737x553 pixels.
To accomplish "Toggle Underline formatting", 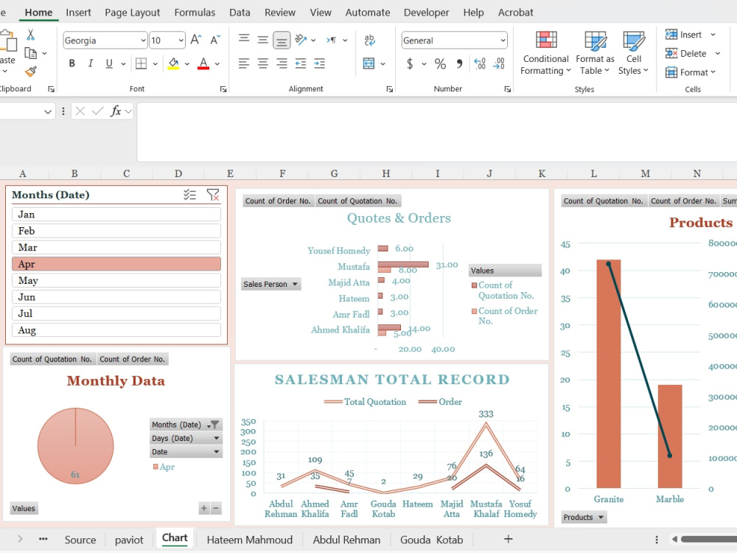I will coord(109,63).
